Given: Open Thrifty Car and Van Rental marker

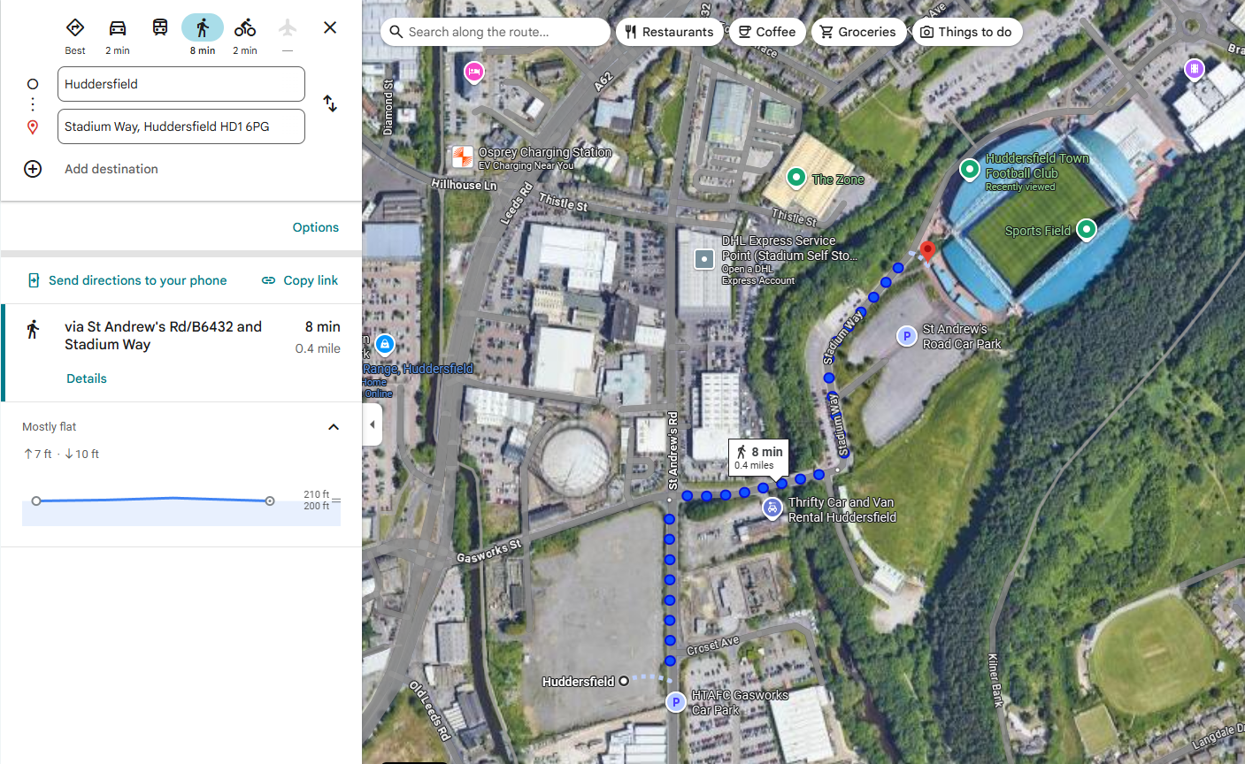Looking at the screenshot, I should 772,508.
